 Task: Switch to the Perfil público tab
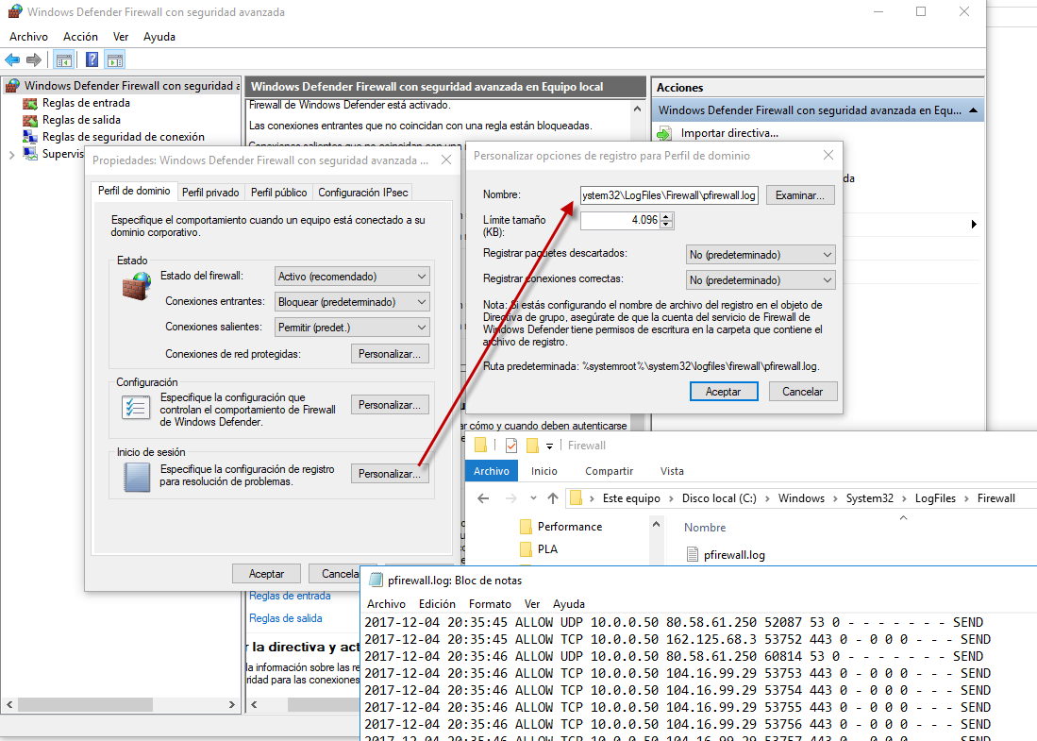coord(279,193)
